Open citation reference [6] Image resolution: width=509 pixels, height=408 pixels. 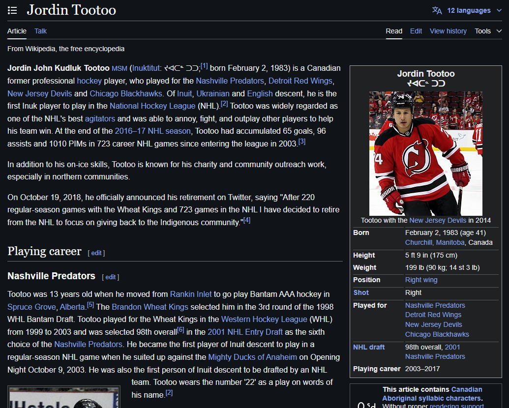pyautogui.click(x=181, y=330)
